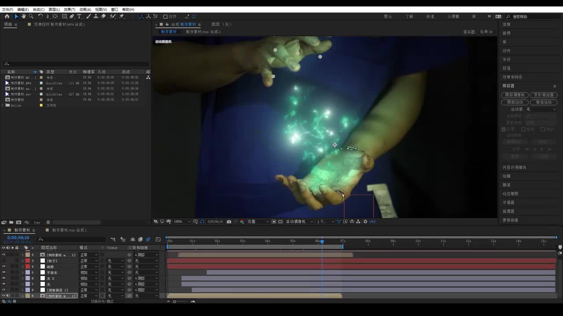Enable motion blur icon in timeline header

pos(148,239)
